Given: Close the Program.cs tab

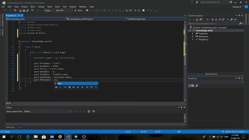Looking at the screenshot, I should pyautogui.click(x=22, y=16).
